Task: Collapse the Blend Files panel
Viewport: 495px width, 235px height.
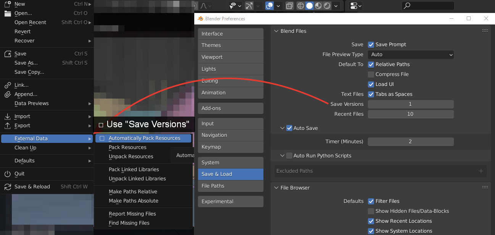Action: (x=276, y=31)
